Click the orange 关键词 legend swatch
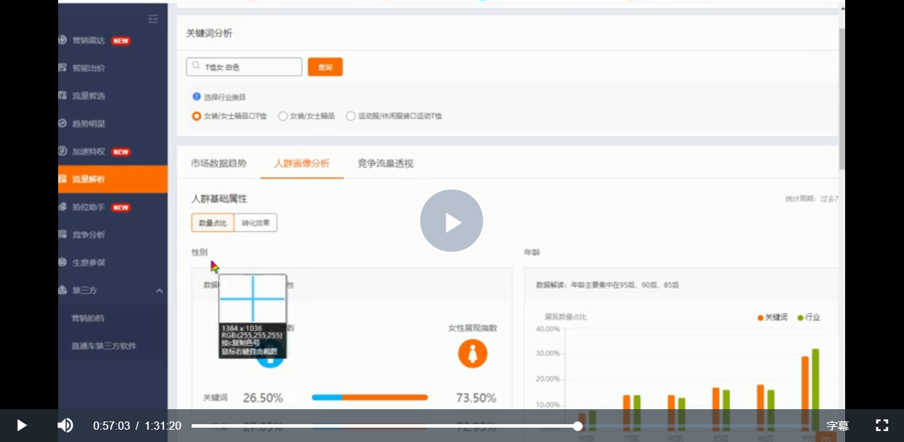 (760, 317)
